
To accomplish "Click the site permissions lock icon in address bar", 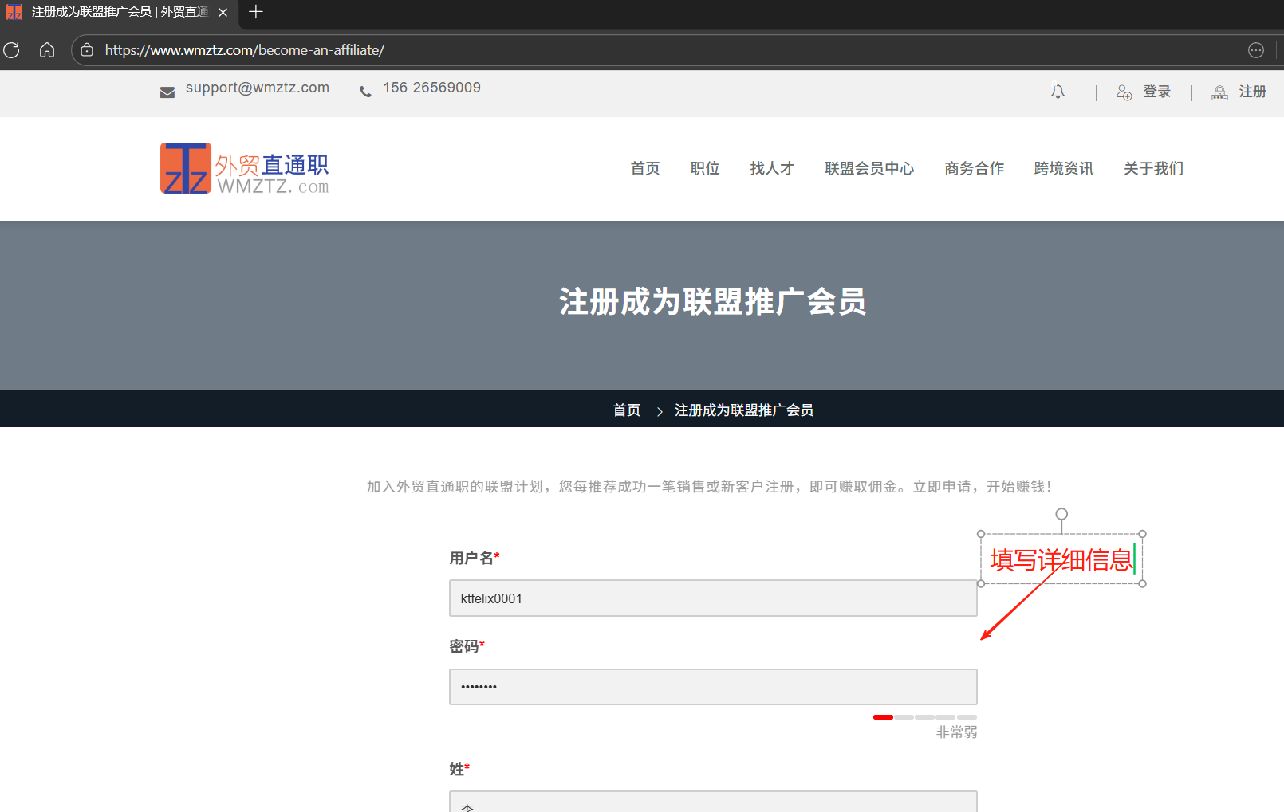I will click(x=85, y=49).
